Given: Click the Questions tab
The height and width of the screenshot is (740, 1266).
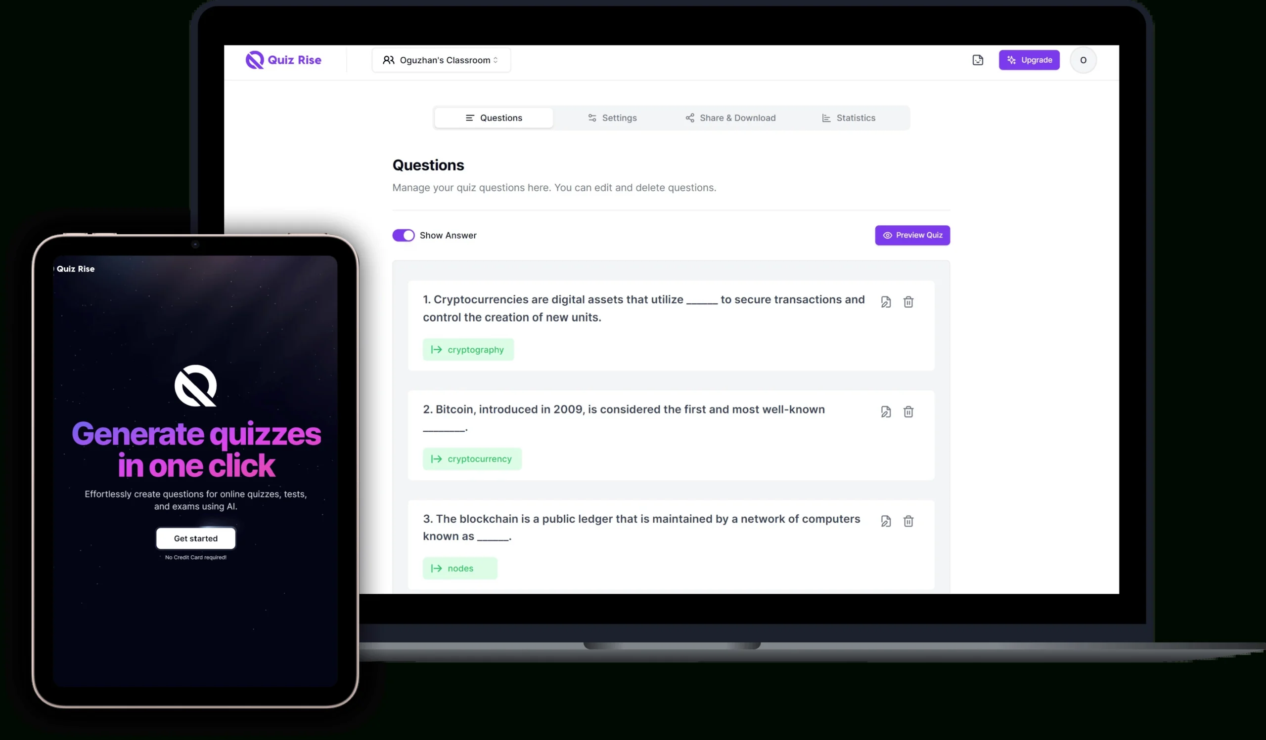Looking at the screenshot, I should (x=493, y=117).
